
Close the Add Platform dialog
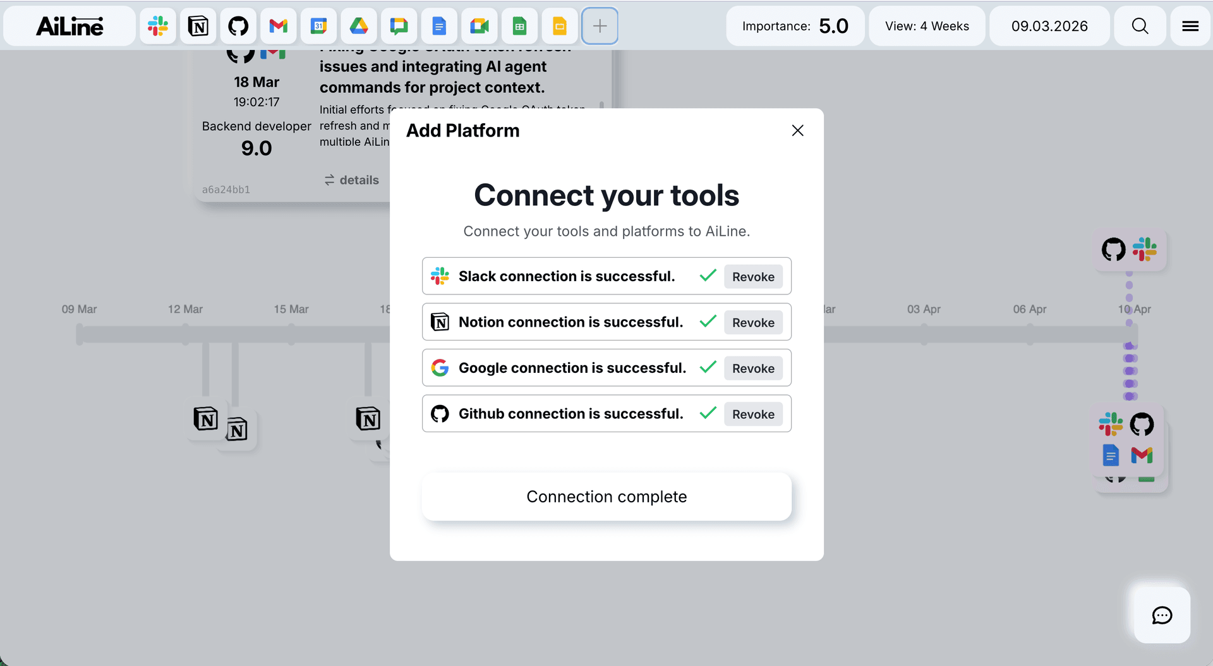797,130
